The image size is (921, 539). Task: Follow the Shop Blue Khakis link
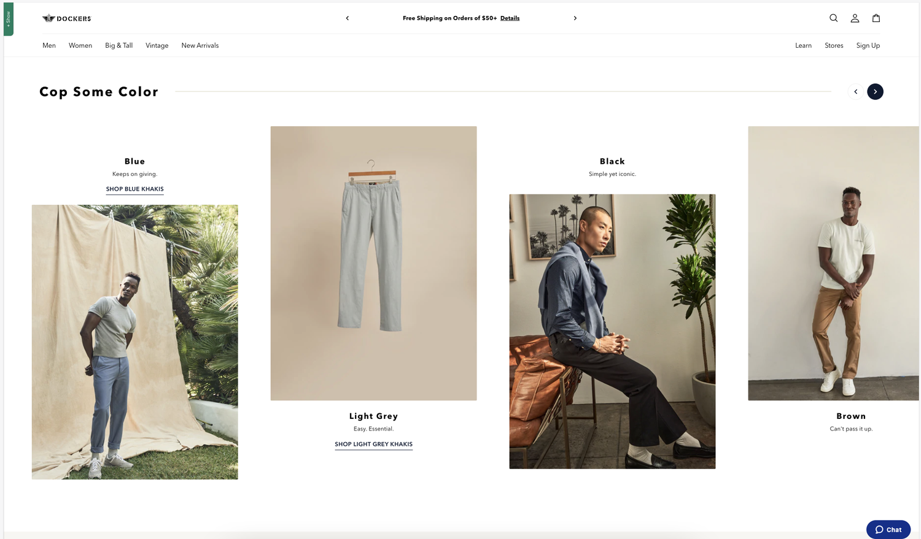(135, 189)
